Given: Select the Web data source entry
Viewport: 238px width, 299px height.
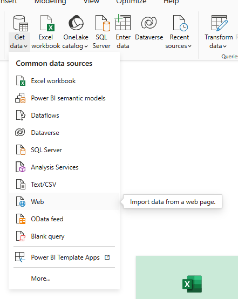Looking at the screenshot, I should tap(64, 202).
